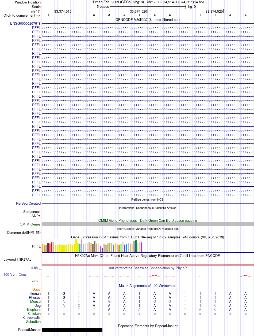
Task: Click the orange Gaps label
Action: 36,290
